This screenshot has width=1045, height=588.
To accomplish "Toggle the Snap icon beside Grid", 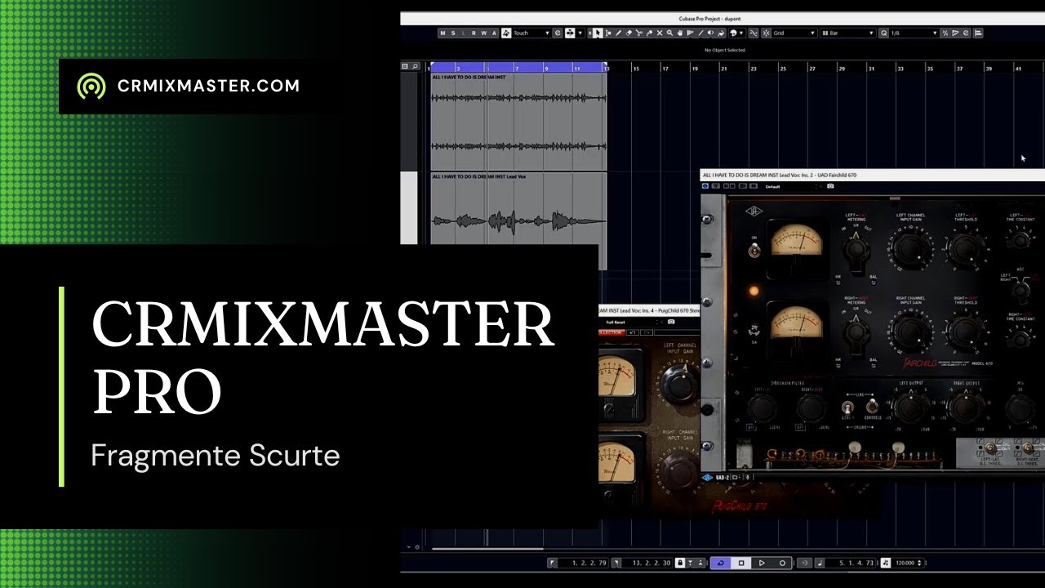I will pyautogui.click(x=766, y=33).
